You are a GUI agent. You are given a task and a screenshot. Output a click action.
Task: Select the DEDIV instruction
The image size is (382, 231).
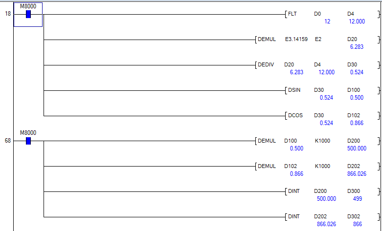point(267,64)
